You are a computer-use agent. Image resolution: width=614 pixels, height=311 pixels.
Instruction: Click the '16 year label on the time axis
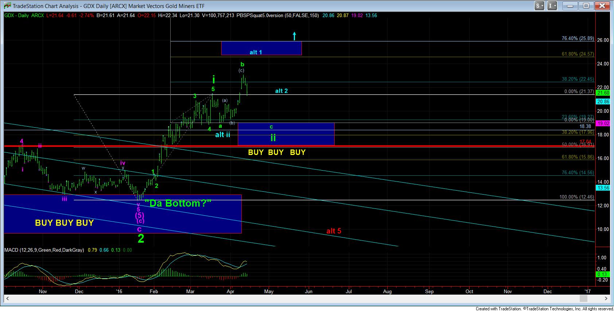pos(119,291)
